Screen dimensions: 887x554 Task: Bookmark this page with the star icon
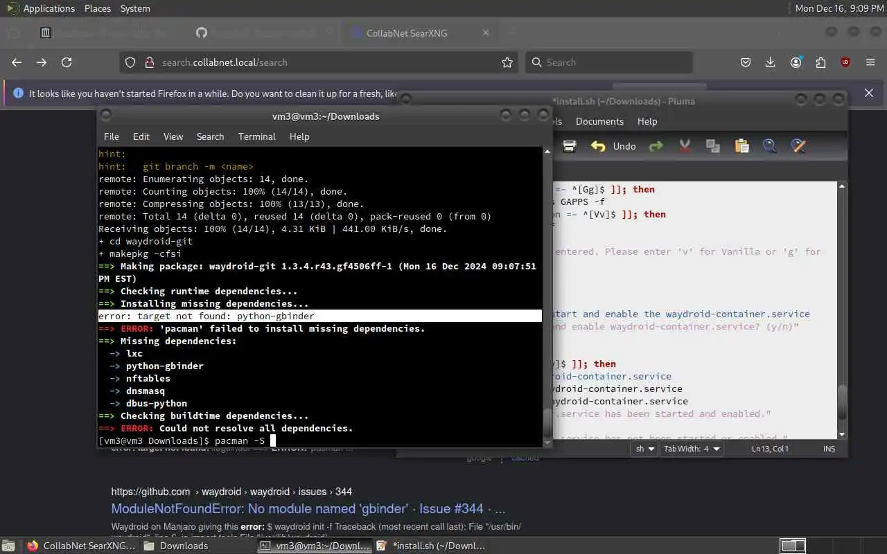507,62
